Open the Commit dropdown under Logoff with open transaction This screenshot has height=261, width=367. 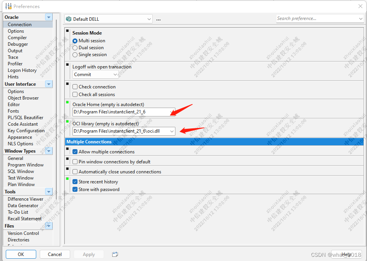(115, 75)
